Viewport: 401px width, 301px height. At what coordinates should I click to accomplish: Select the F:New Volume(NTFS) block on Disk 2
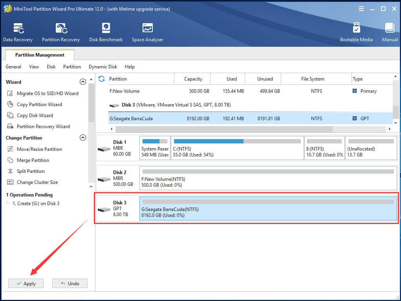268,178
